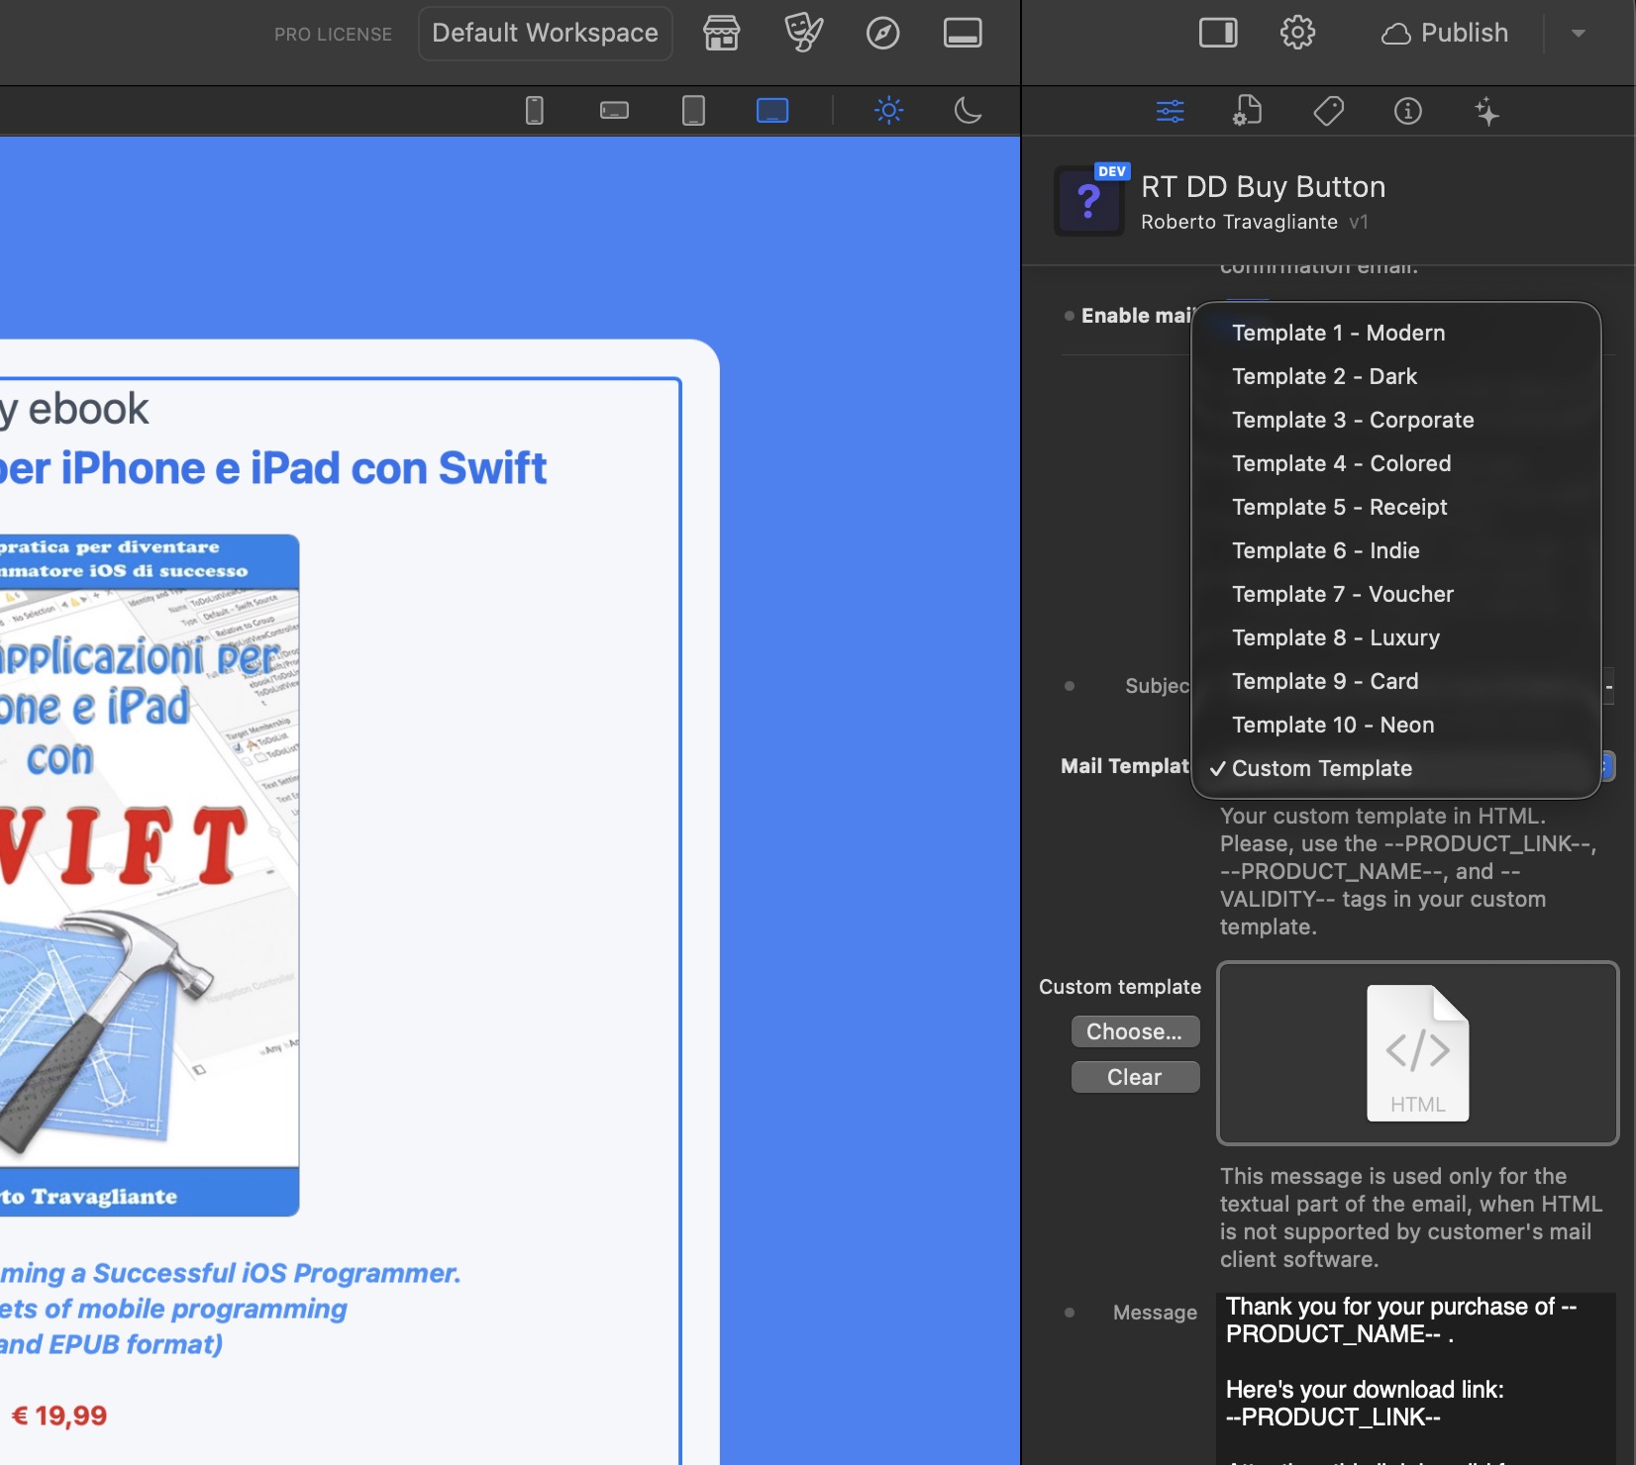1636x1465 pixels.
Task: Click the Publish button
Action: pyautogui.click(x=1445, y=34)
